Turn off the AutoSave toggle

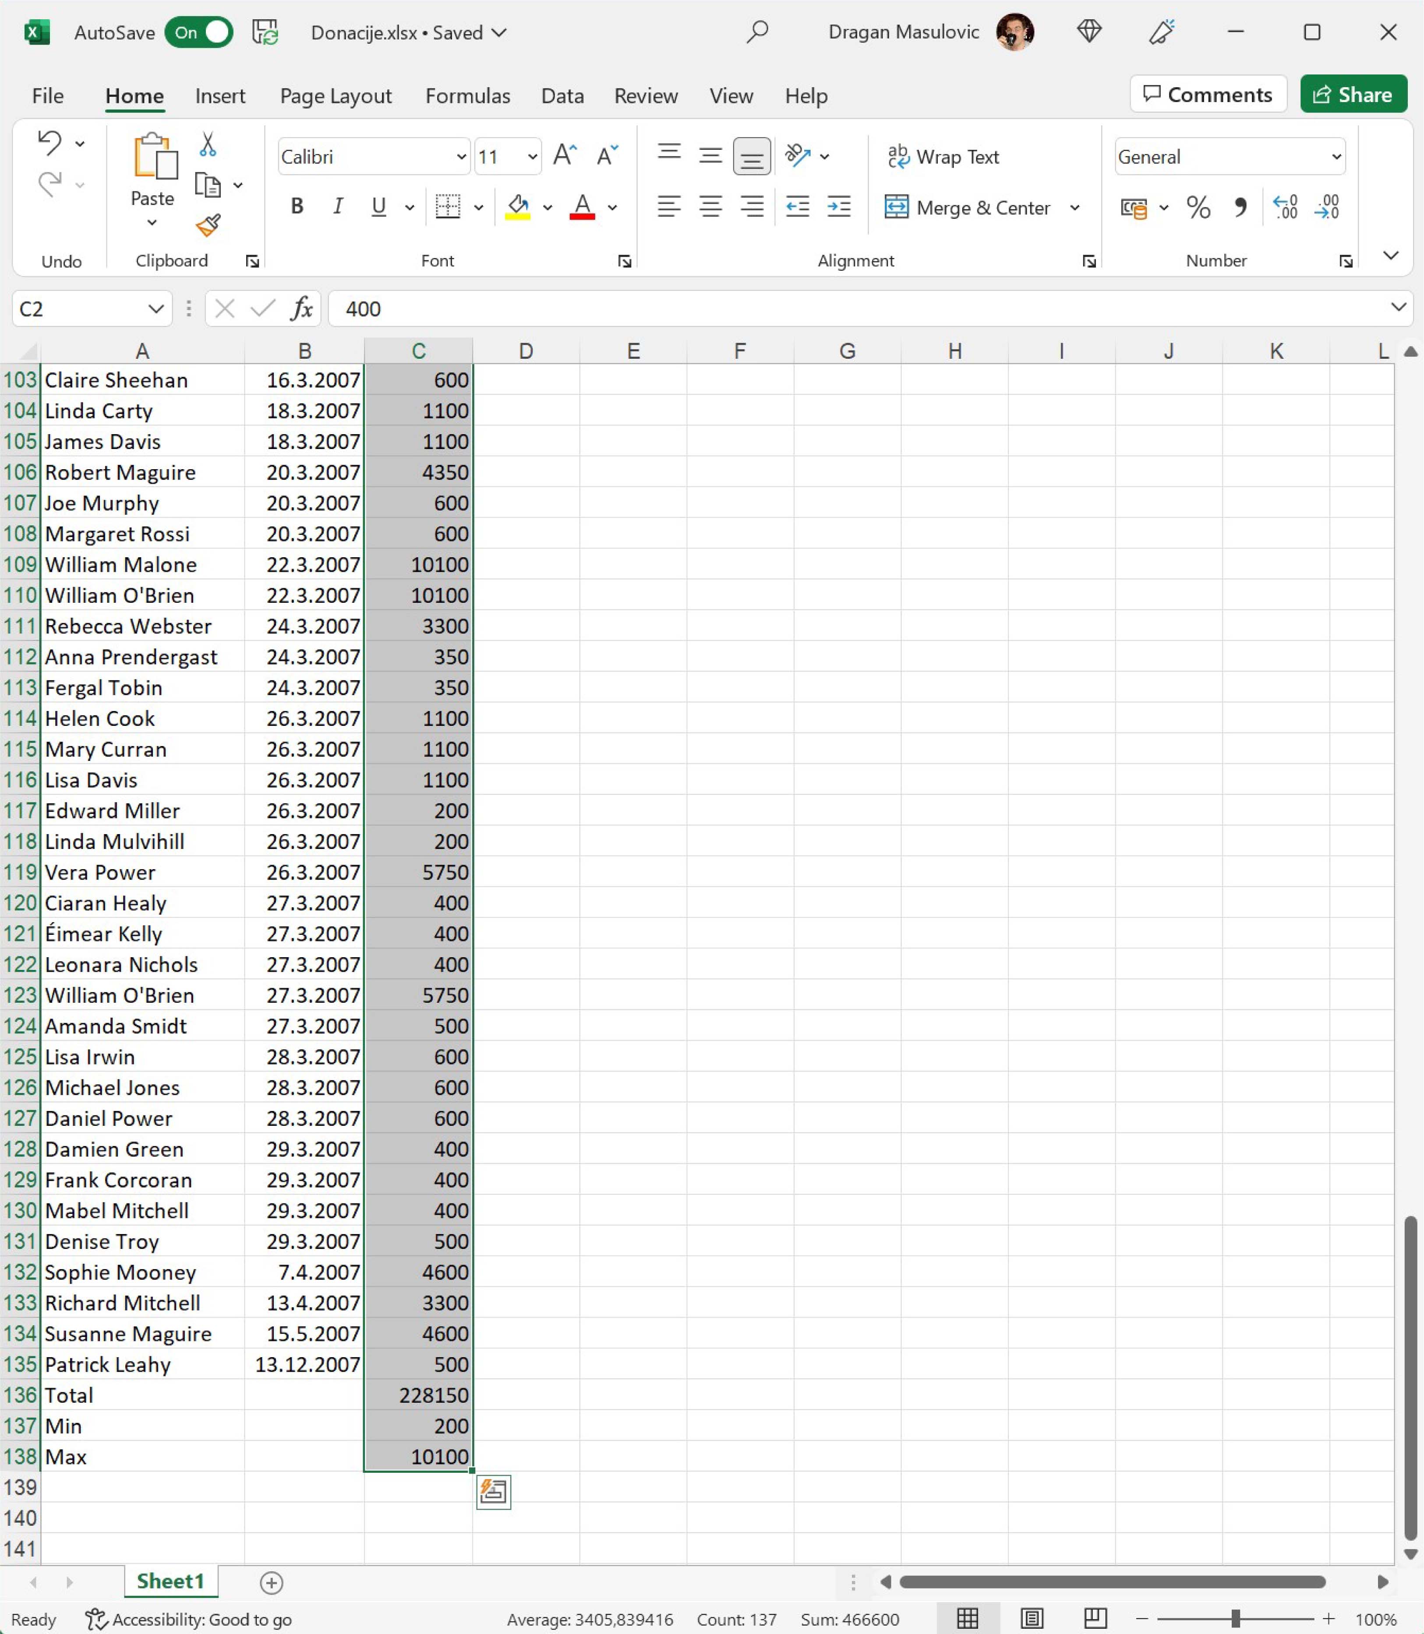tap(199, 32)
